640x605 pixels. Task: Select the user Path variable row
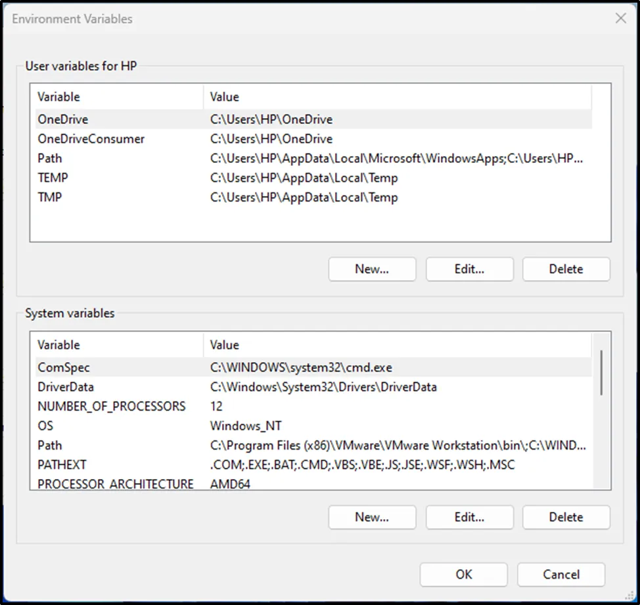[50, 158]
